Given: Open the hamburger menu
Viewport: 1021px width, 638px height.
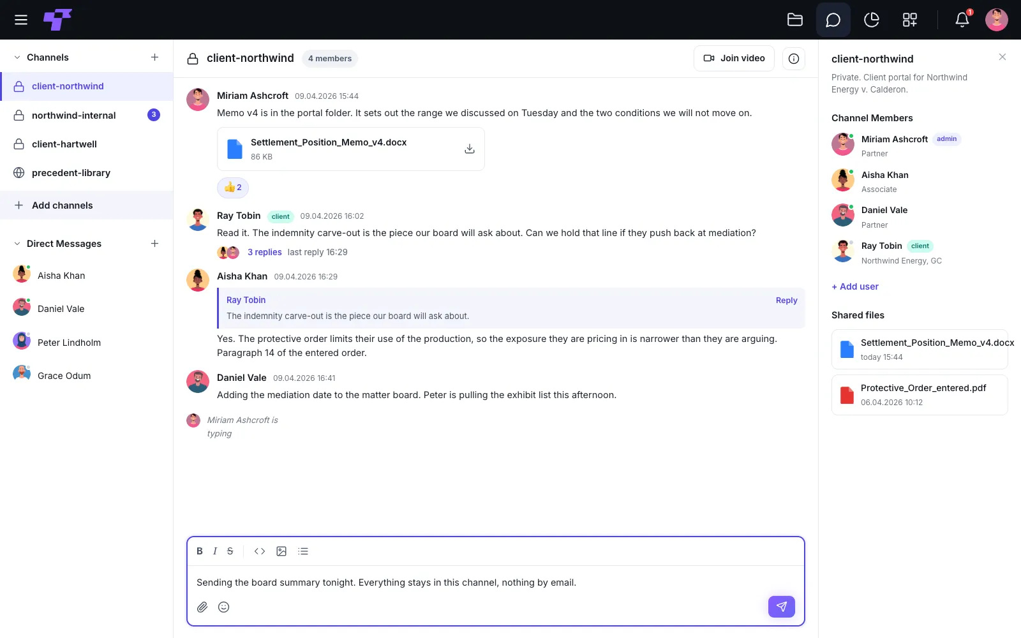Looking at the screenshot, I should click(x=21, y=20).
